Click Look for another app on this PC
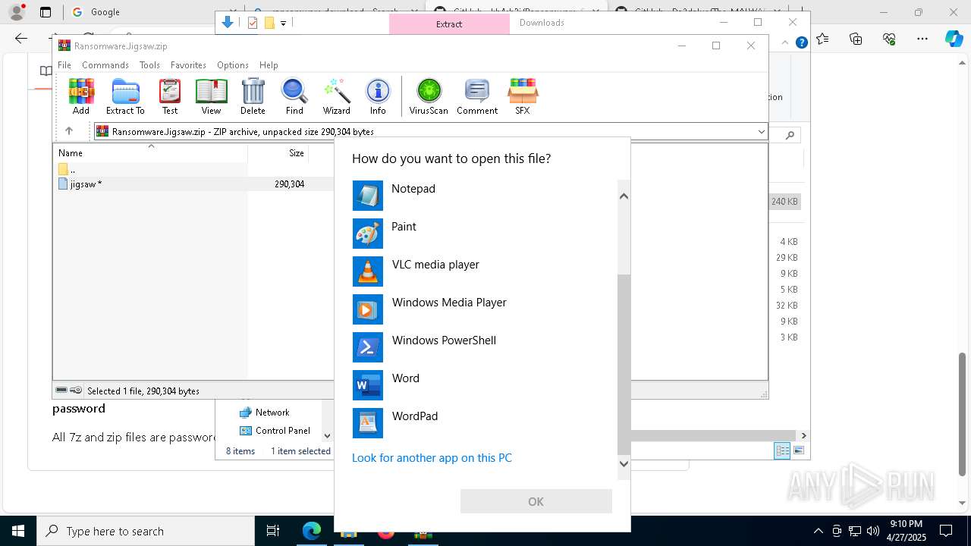Image resolution: width=971 pixels, height=546 pixels. pyautogui.click(x=432, y=458)
